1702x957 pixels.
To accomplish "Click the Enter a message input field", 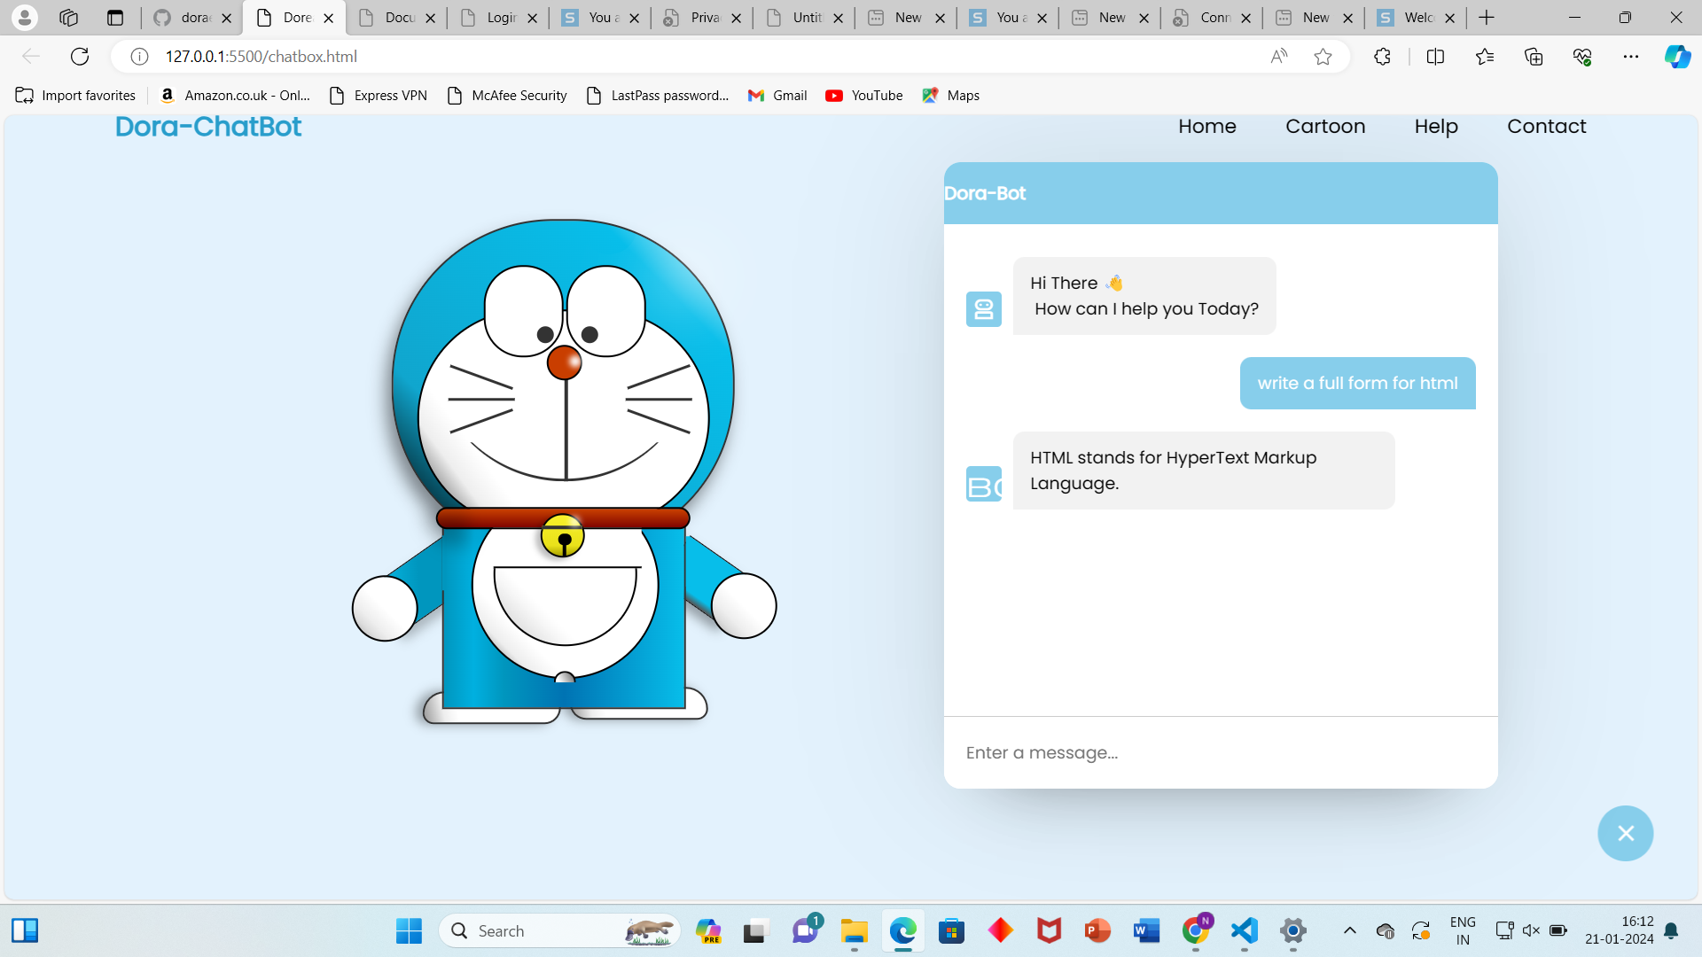I will 1220,752.
